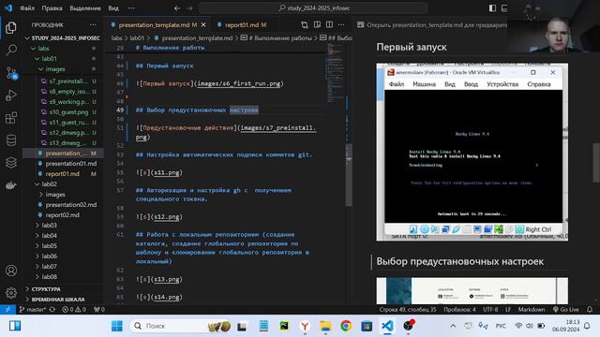Image resolution: width=600 pixels, height=337 pixels.
Task: Change the Пробелов: 4 indentation setting
Action: point(459,310)
